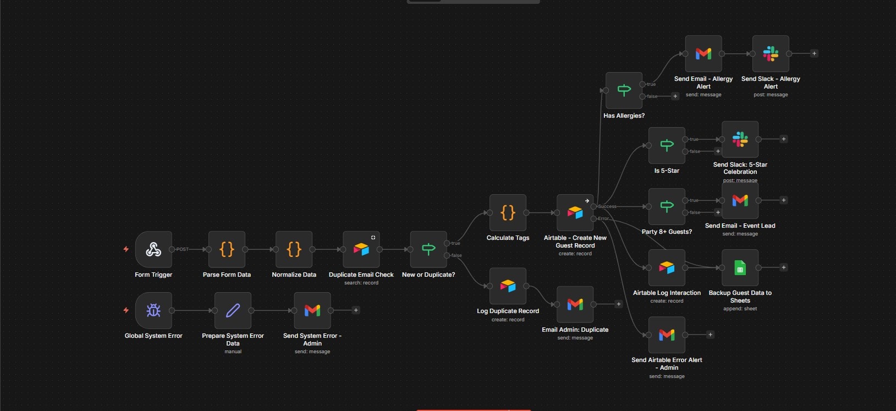Open Send Slack - Allergy Alert node
896x411 pixels.
771,53
